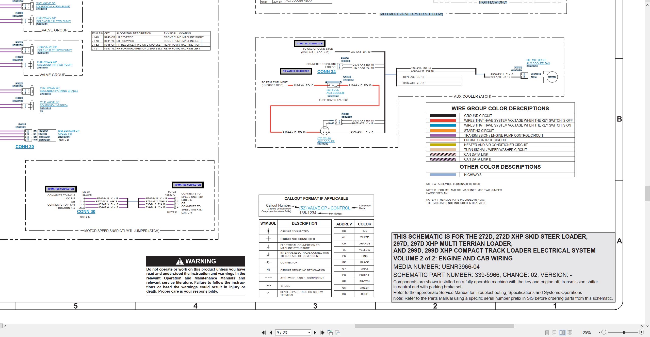
Task: Open (99) Sensor GP Speed (R) link
Action: click(x=69, y=132)
